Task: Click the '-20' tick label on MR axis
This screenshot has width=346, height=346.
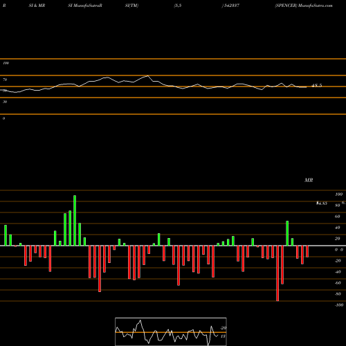Action: [338, 261]
